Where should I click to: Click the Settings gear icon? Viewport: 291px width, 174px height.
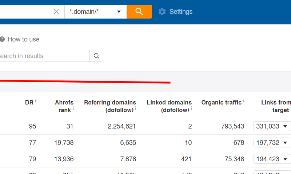pos(162,12)
